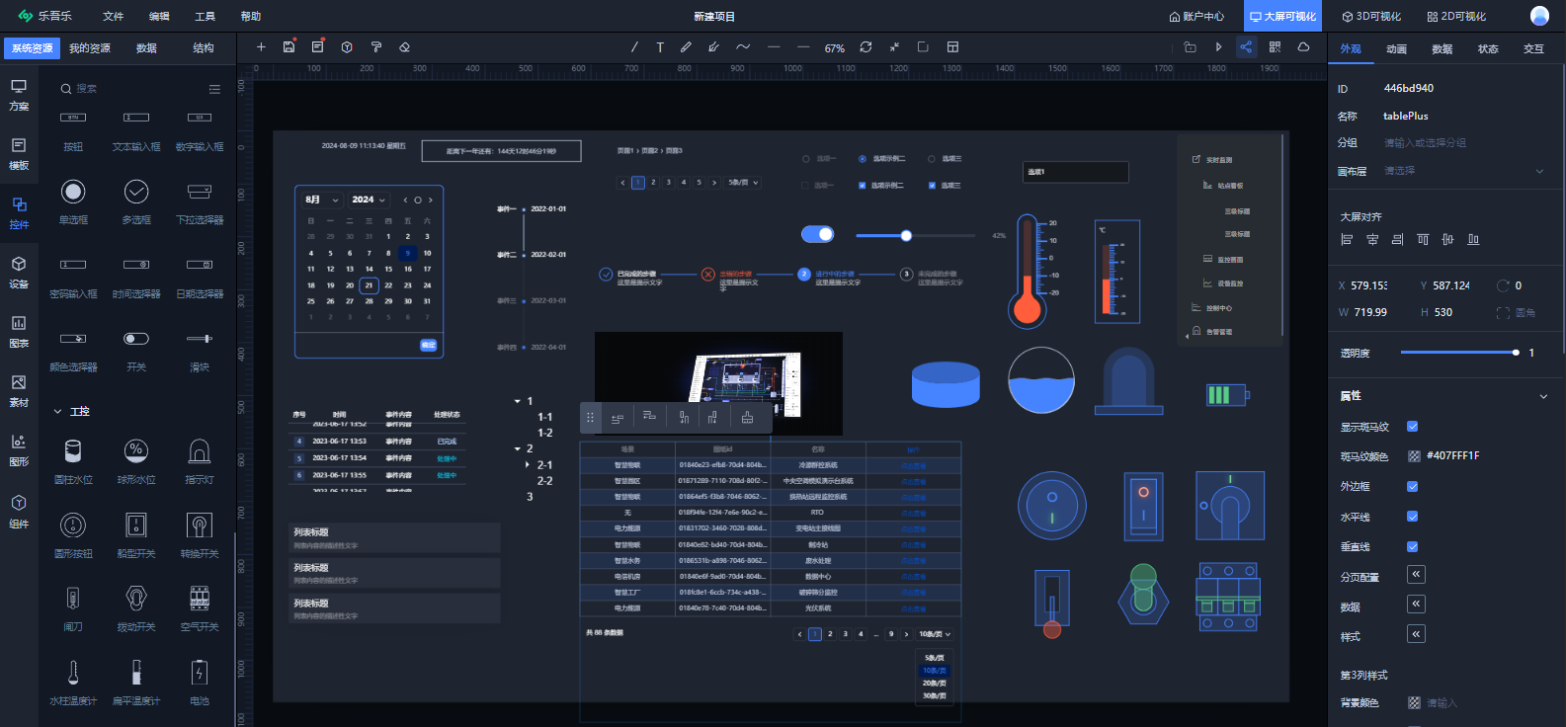Screen dimensions: 1566x727
Task: Expand the 数据 settings in properties
Action: 1417,605
